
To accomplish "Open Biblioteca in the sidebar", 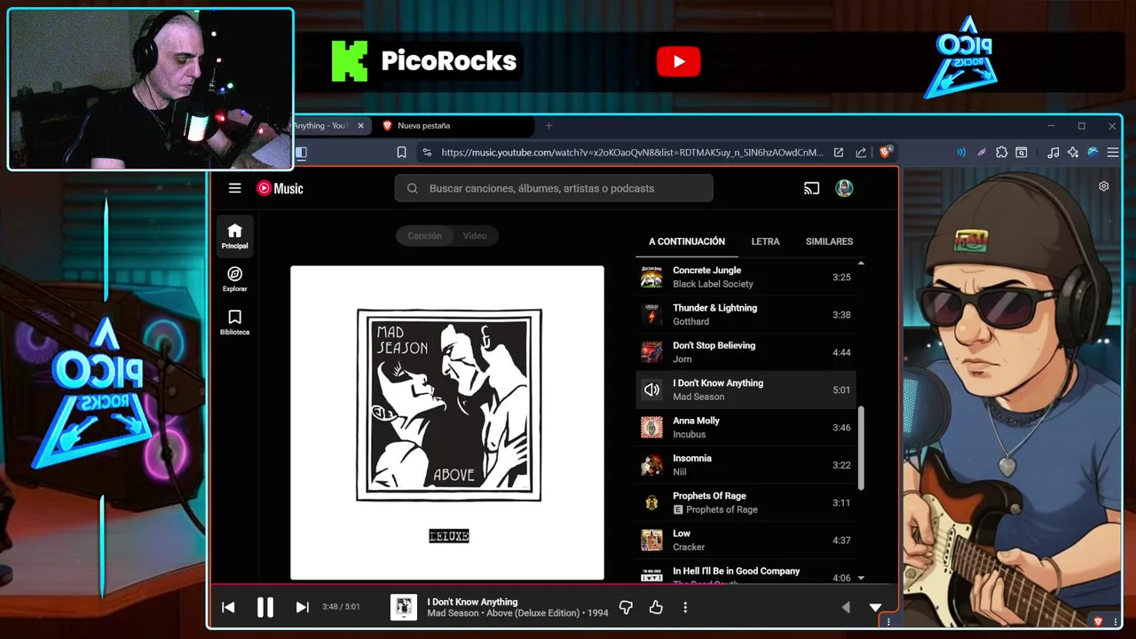I will coord(235,322).
